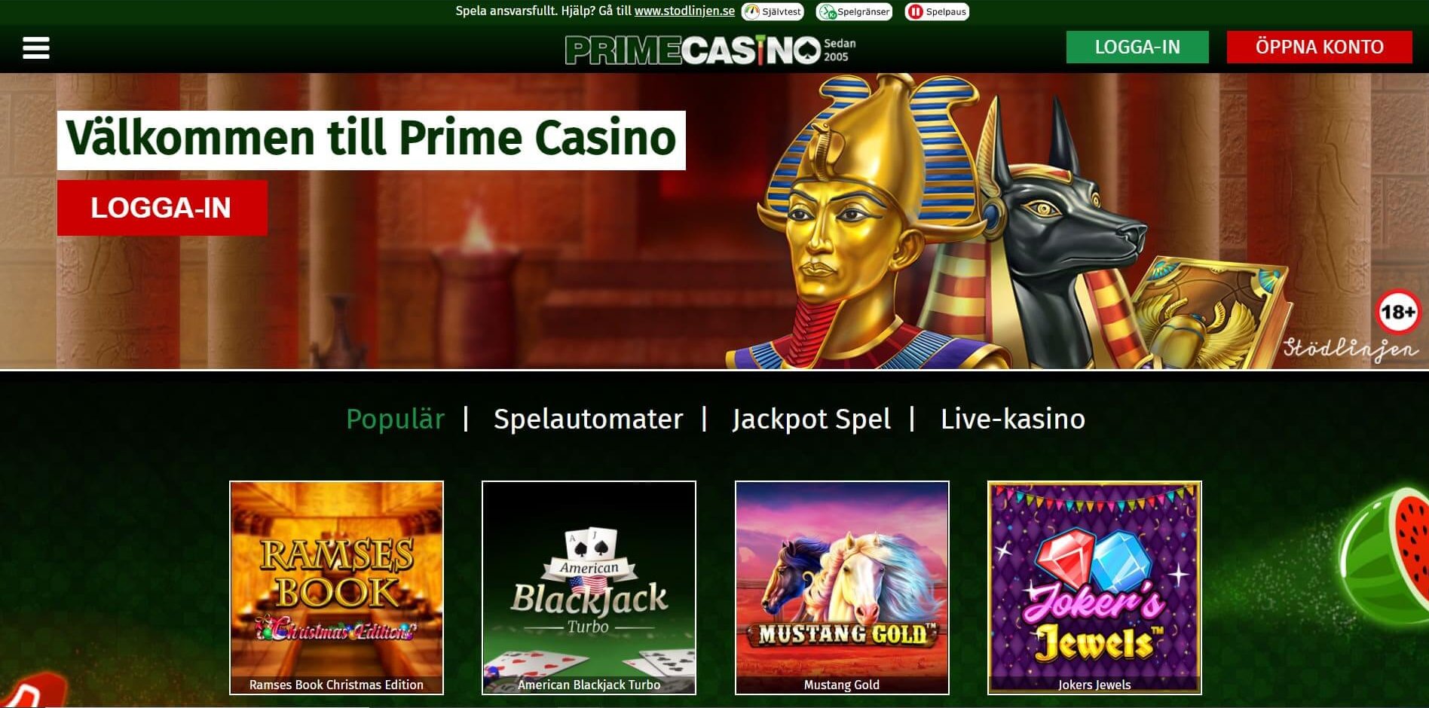Click the Prime Casino logo
The height and width of the screenshot is (708, 1429).
pyautogui.click(x=710, y=50)
